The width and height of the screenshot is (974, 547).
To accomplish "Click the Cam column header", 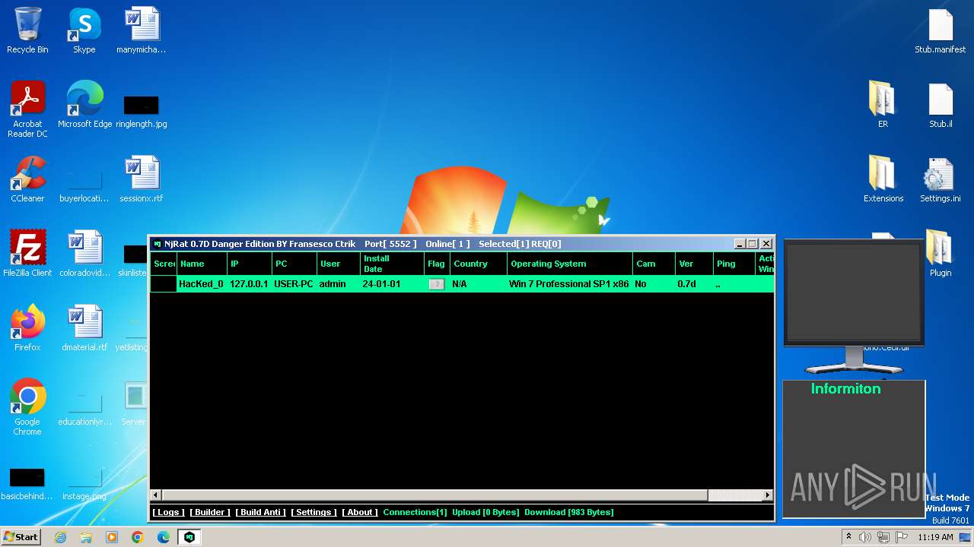I will [654, 264].
